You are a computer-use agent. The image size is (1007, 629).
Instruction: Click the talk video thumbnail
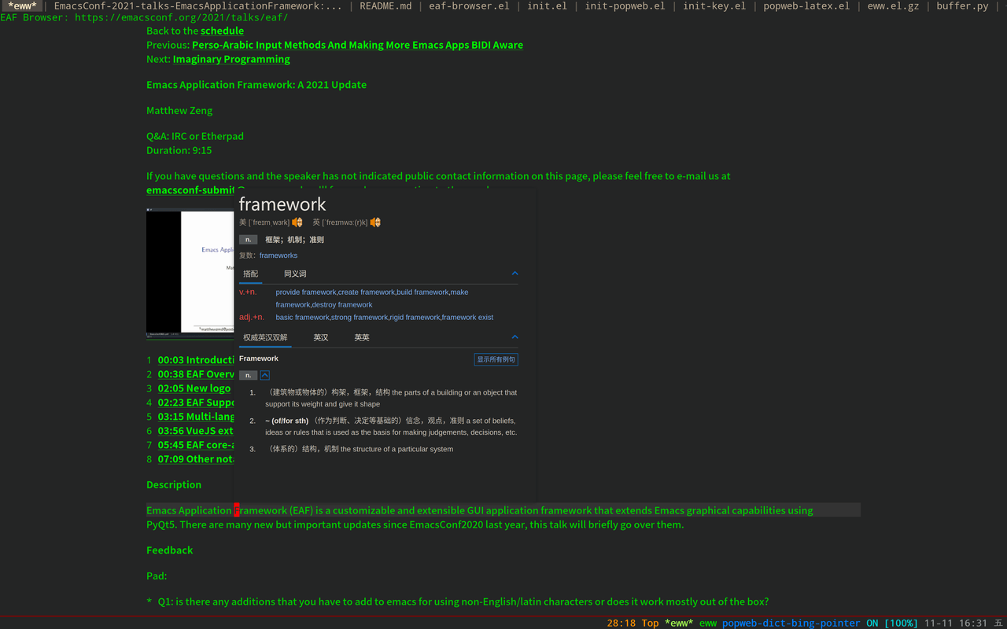coord(190,273)
